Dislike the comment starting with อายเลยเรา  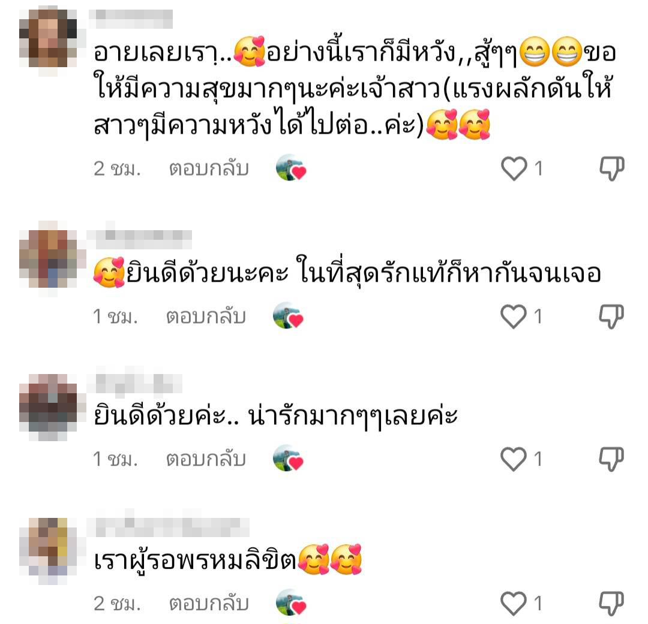pyautogui.click(x=611, y=168)
